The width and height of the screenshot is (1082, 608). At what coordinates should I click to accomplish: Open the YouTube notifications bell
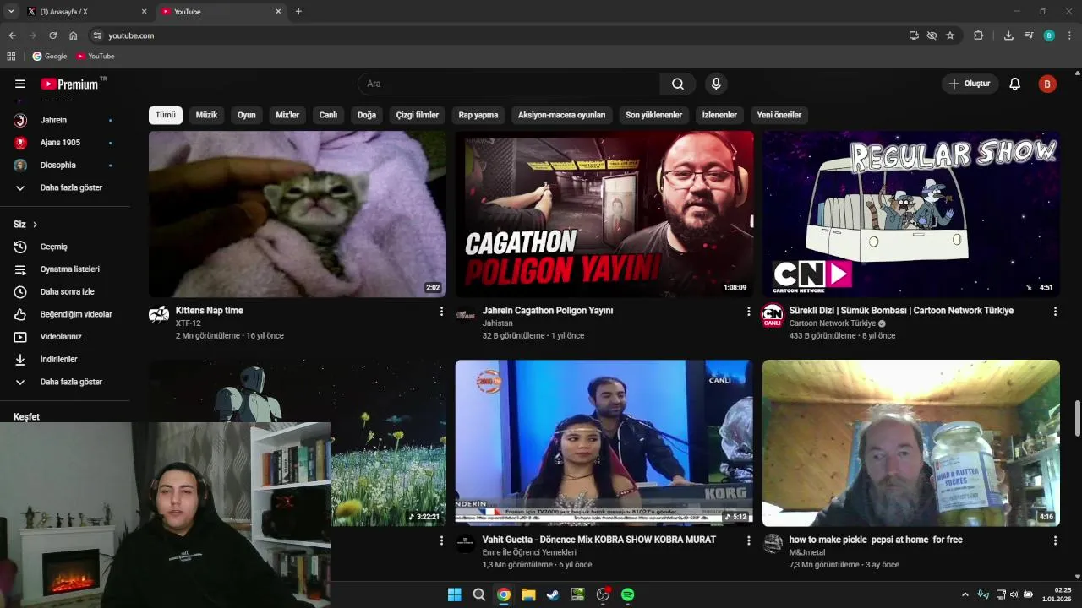[1015, 84]
